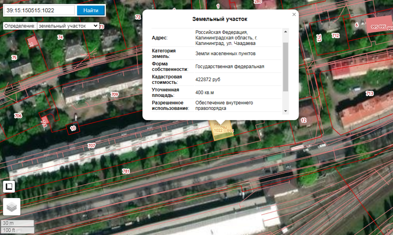Click parcel 707 on the map
Image resolution: width=393 pixels, height=235 pixels.
91,146
